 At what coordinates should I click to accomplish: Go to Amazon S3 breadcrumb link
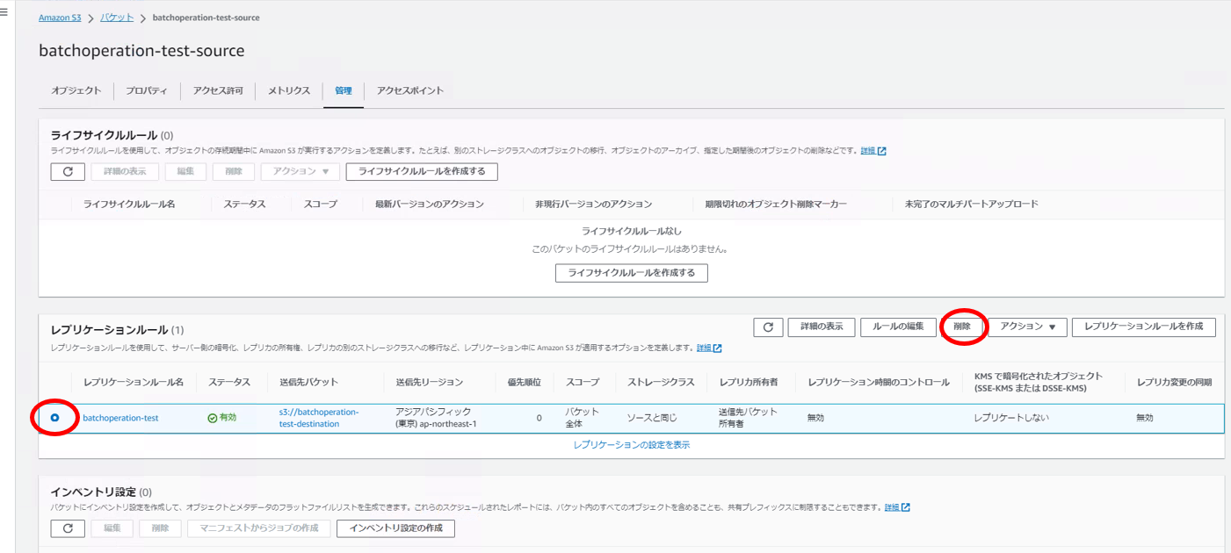[x=60, y=18]
